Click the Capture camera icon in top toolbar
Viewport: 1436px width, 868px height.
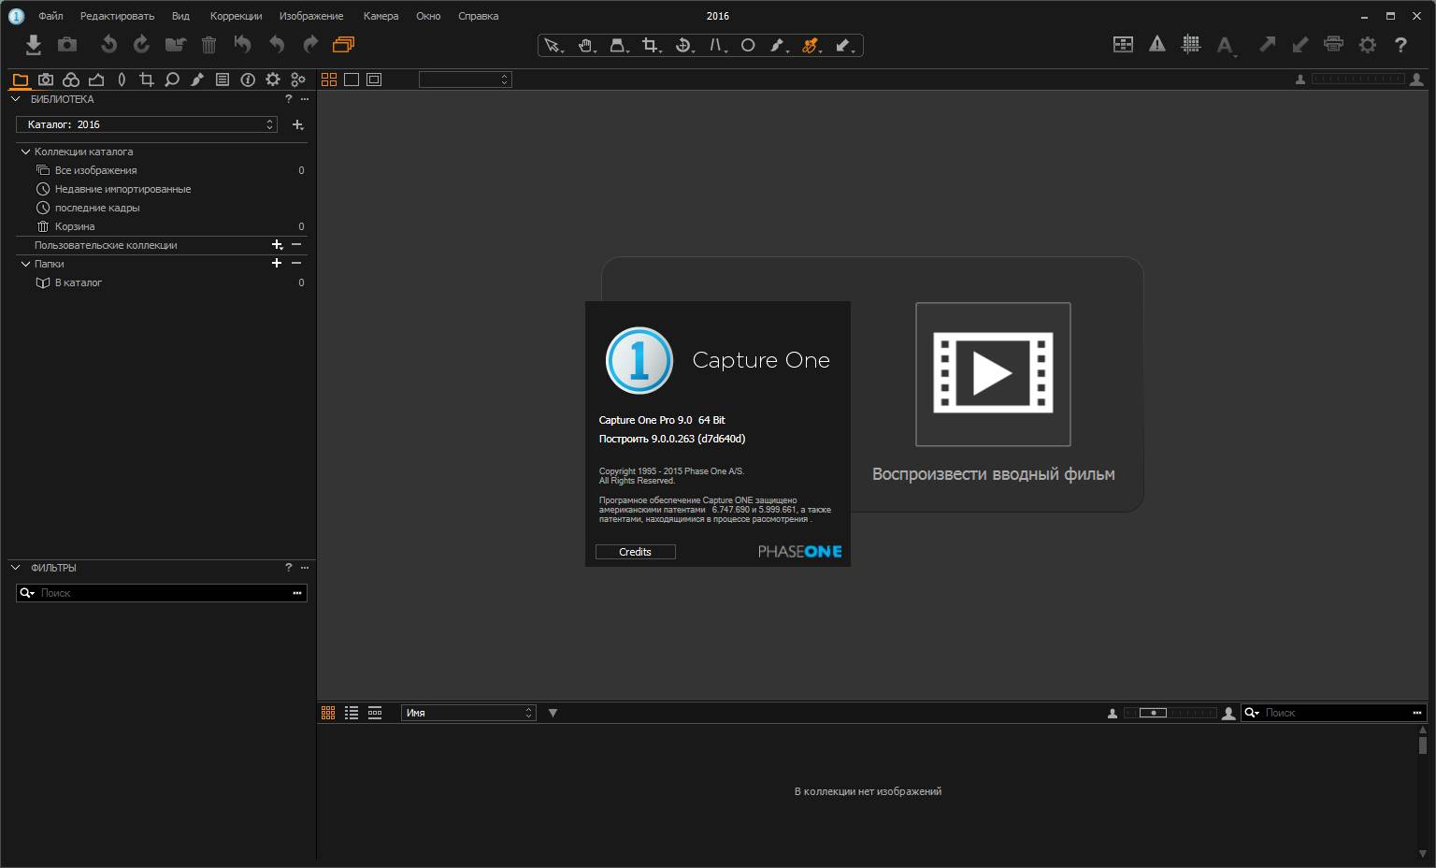pos(67,44)
